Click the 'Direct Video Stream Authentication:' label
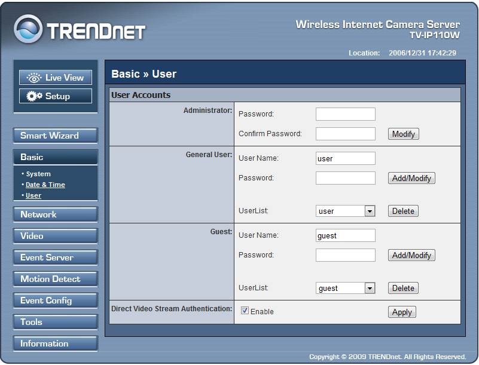Image resolution: width=479 pixels, height=365 pixels. click(x=172, y=309)
